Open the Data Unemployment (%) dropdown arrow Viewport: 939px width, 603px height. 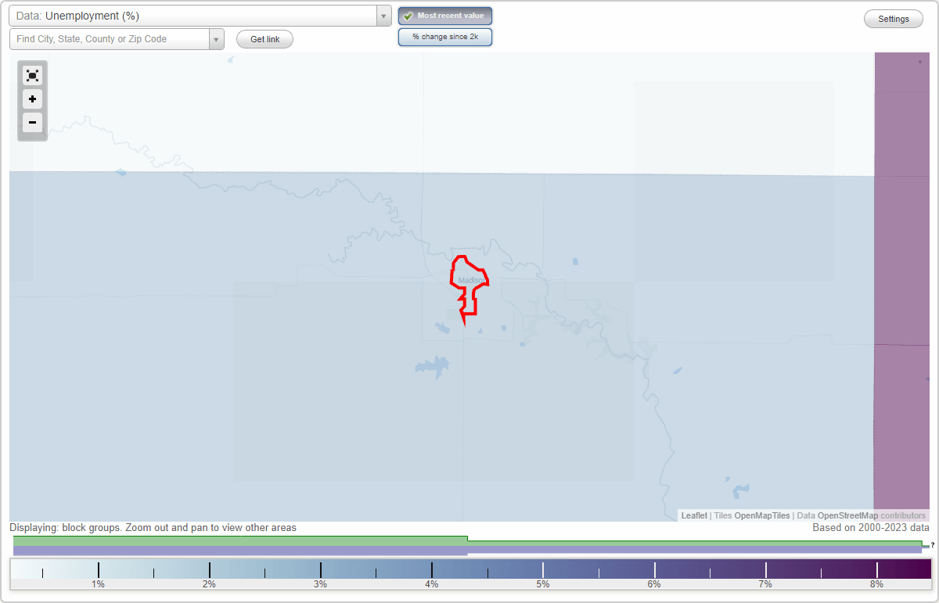(x=383, y=16)
